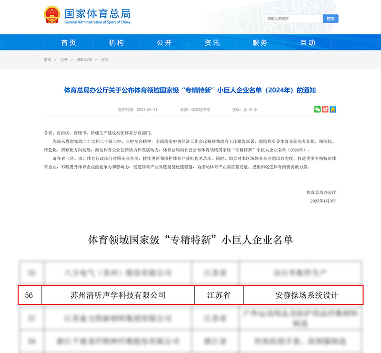Image resolution: width=381 pixels, height=353 pixels.
Task: Click the national emblem logo
Action: [51, 14]
